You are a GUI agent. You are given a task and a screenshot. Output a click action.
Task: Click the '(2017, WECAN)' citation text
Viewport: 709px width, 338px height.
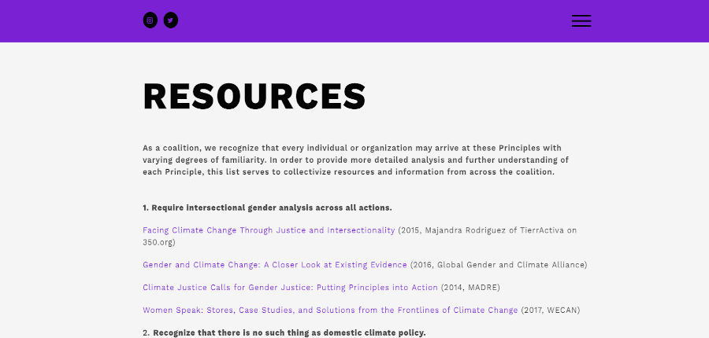(x=551, y=310)
